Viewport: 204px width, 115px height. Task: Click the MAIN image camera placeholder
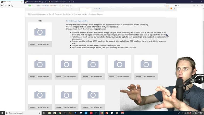[40, 32]
